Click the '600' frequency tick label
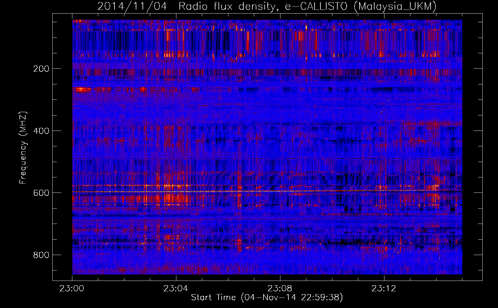498x308 pixels. [x=41, y=193]
